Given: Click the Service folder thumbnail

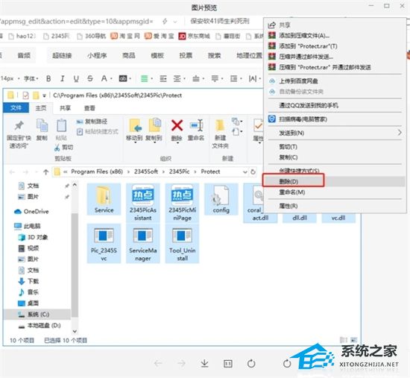Looking at the screenshot, I should coord(104,199).
